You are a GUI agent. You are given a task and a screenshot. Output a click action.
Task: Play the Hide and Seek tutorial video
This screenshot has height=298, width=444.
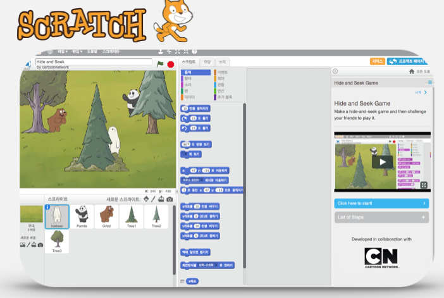[x=382, y=162]
